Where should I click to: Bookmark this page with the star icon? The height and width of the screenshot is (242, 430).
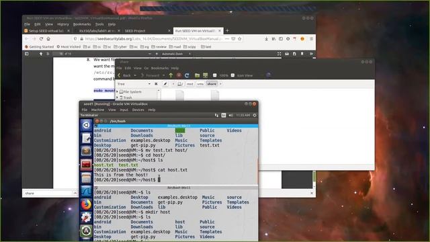(x=240, y=39)
